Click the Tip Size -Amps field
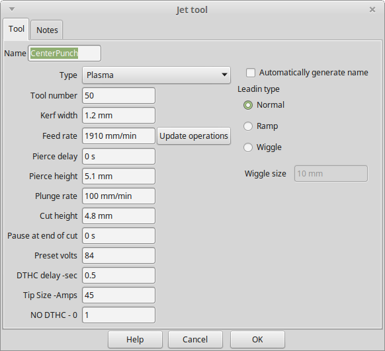 pos(118,295)
